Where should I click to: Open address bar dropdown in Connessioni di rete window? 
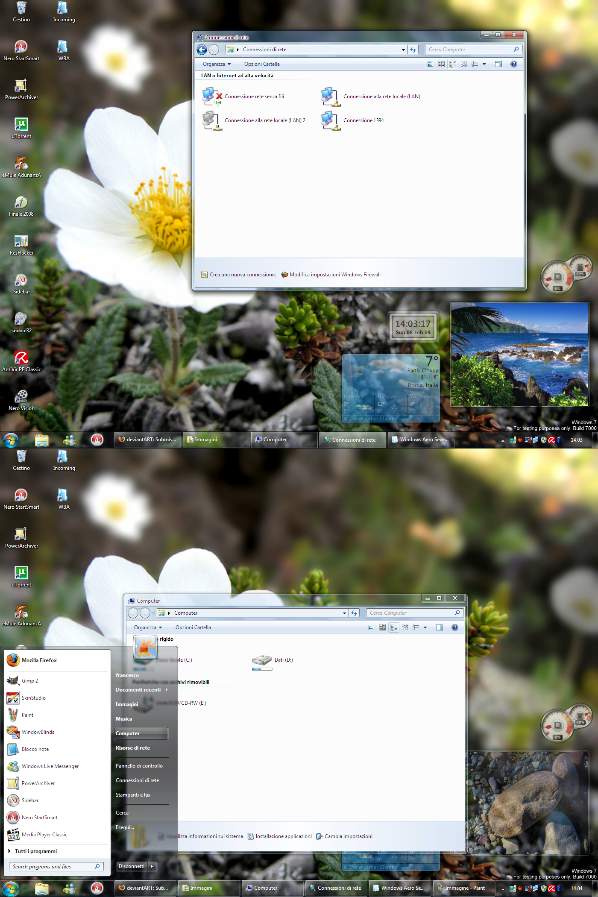coord(403,50)
